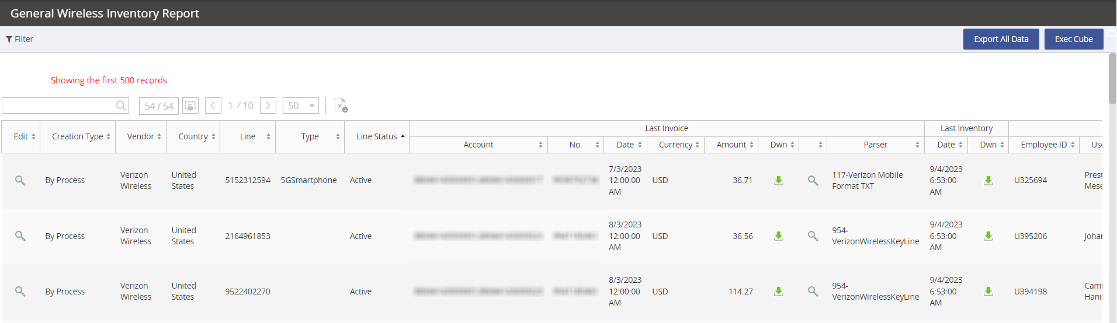Click the vertical scrollbar thumb
Viewport: 1117px width, 323px height.
click(x=1112, y=79)
